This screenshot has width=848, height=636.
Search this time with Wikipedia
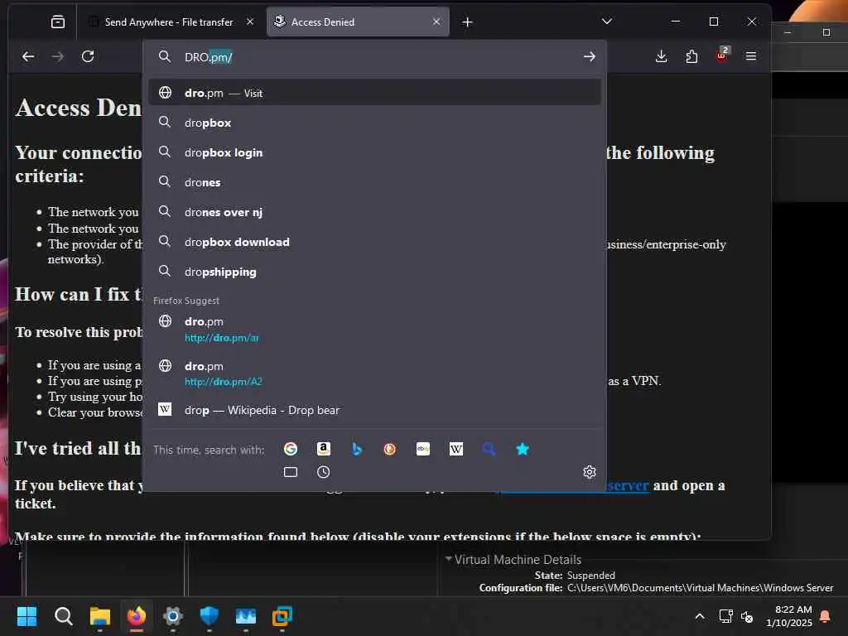tap(456, 449)
